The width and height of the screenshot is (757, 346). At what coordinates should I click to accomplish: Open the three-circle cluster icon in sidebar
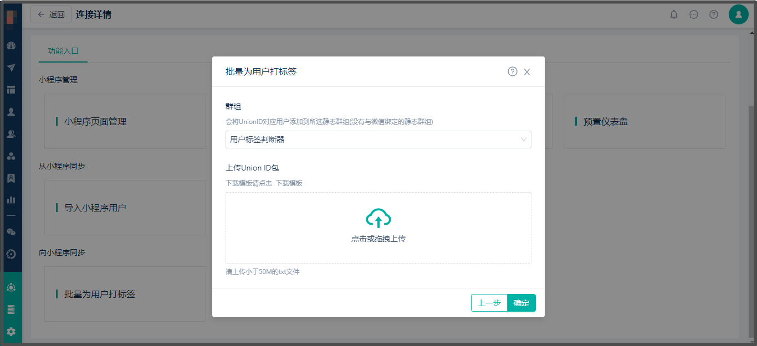point(11,156)
